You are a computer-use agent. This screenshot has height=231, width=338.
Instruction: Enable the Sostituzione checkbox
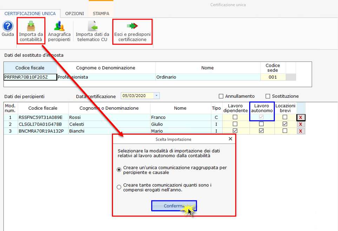click(268, 96)
